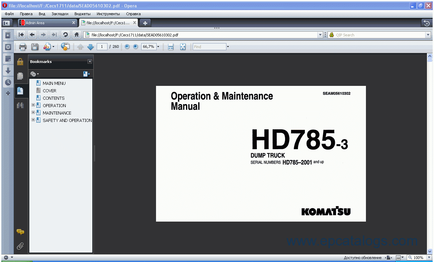Zoom out with the minus button
The height and width of the screenshot is (262, 434).
127,47
